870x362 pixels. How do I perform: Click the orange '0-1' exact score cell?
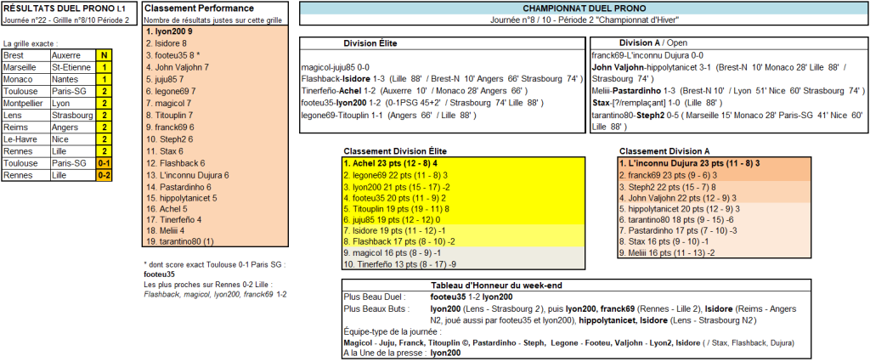(x=103, y=163)
